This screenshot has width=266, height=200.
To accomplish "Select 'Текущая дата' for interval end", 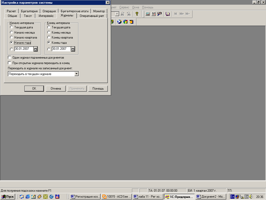I will coord(49,27).
